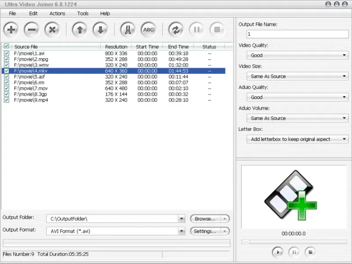The width and height of the screenshot is (352, 264).
Task: Click the Add file plus icon
Action: click(x=11, y=29)
